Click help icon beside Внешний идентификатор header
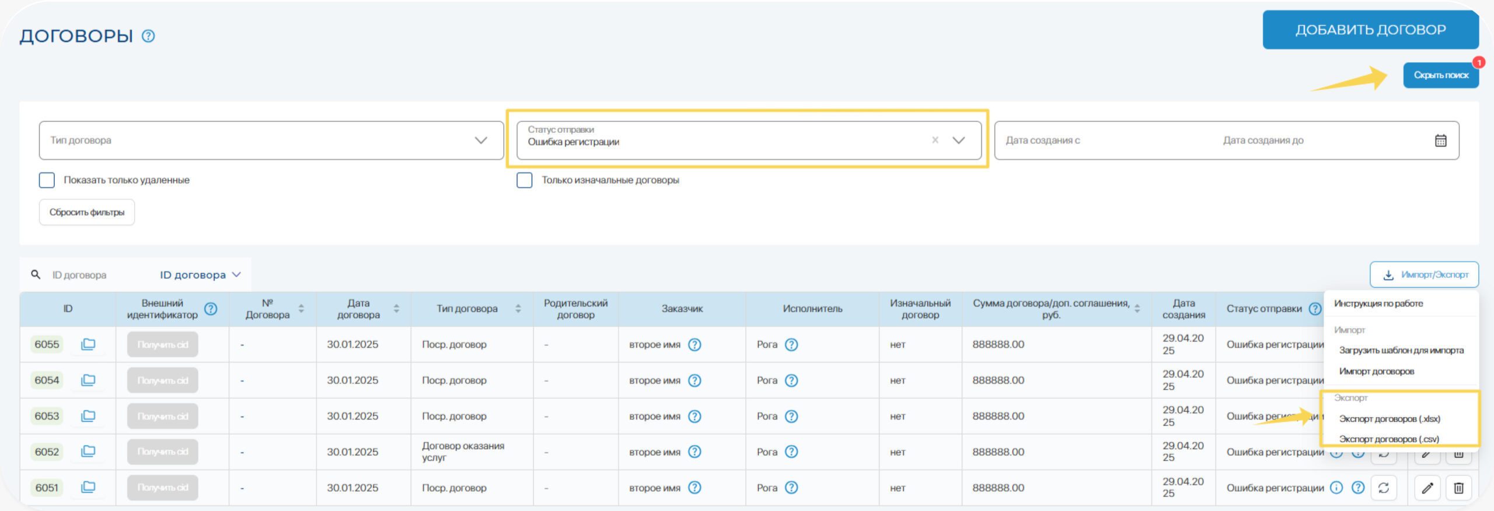The image size is (1494, 511). (x=211, y=309)
